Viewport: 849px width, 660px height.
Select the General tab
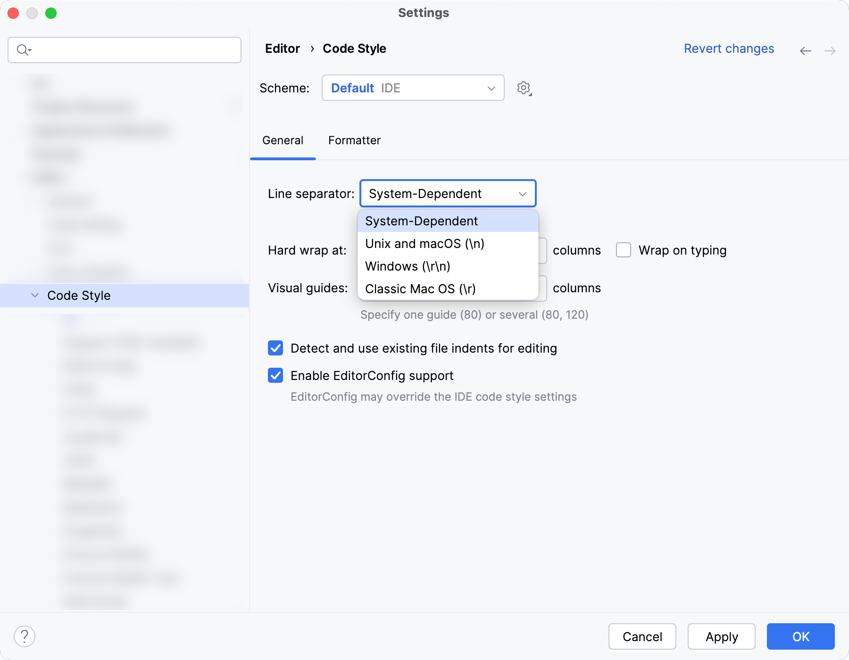(x=283, y=140)
